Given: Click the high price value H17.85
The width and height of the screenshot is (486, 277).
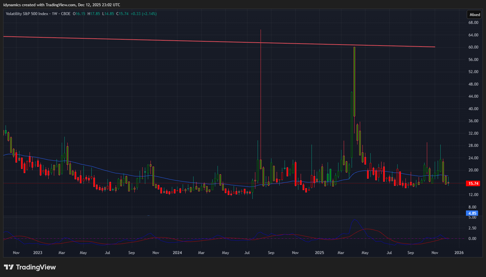Looking at the screenshot, I should (x=94, y=14).
